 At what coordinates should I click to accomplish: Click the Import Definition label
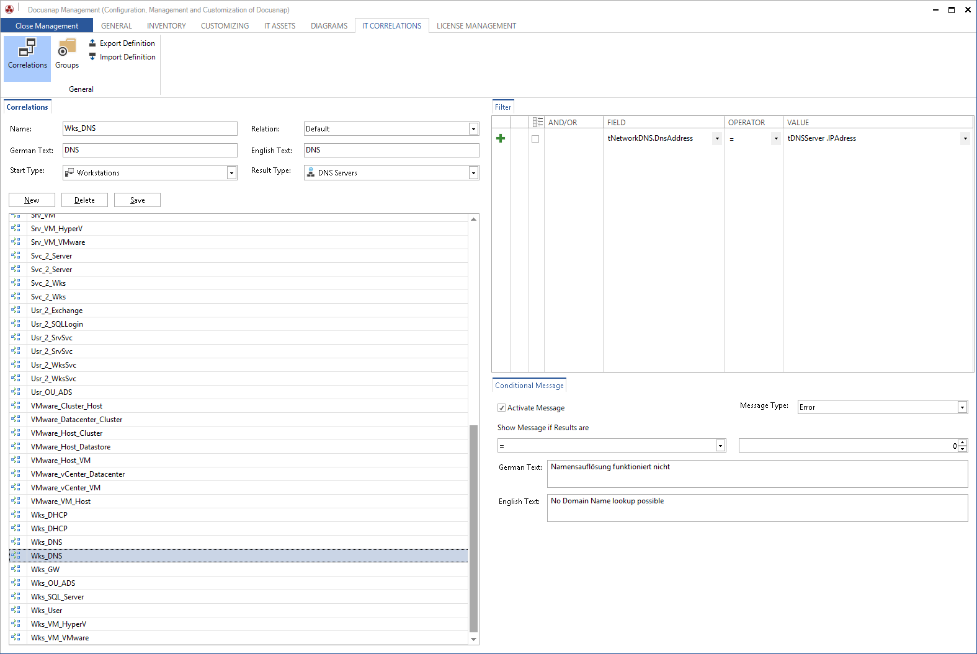tap(128, 57)
